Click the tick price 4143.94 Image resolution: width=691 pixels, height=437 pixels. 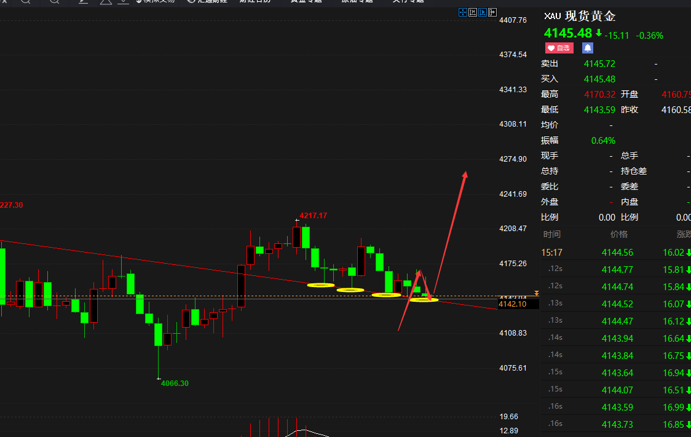click(x=617, y=338)
